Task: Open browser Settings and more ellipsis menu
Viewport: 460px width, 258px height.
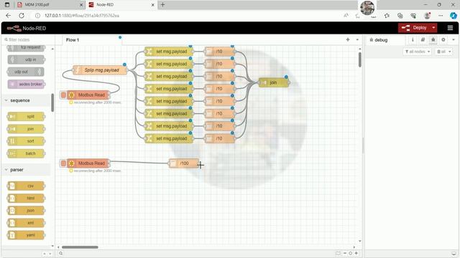Action: click(x=441, y=16)
